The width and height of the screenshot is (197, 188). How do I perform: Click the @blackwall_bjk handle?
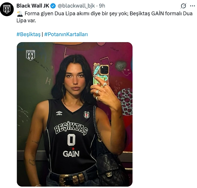76,6
